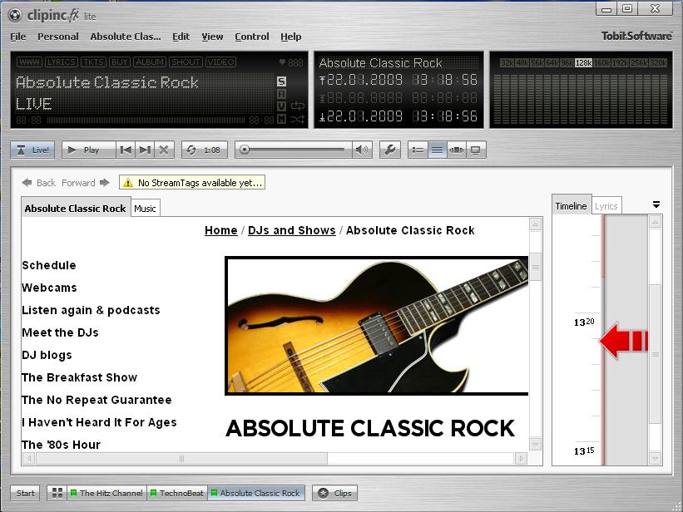Select the Timeline tab

[x=572, y=205]
